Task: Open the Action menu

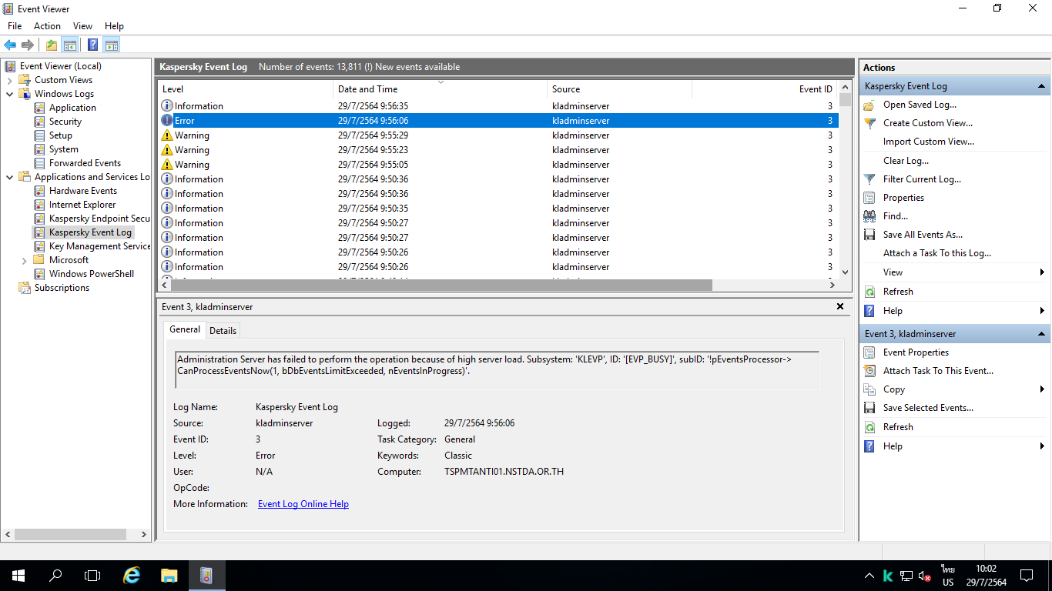Action: click(47, 26)
